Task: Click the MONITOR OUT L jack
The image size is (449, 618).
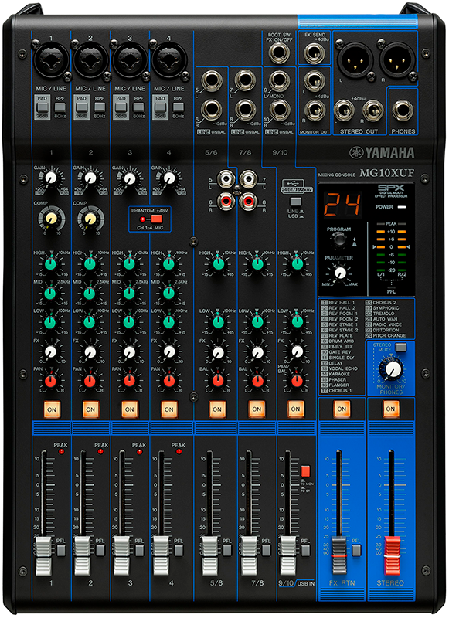Action: click(x=315, y=81)
